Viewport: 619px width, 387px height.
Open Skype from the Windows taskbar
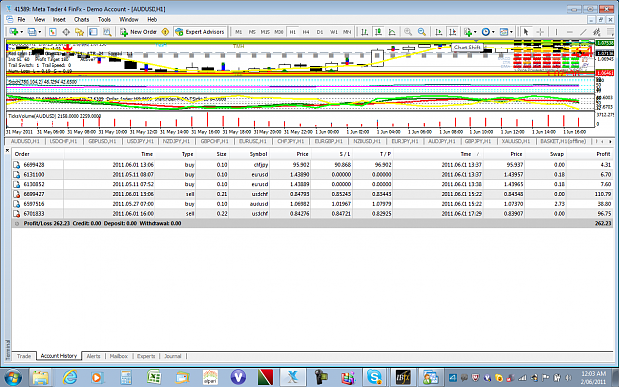click(x=374, y=377)
